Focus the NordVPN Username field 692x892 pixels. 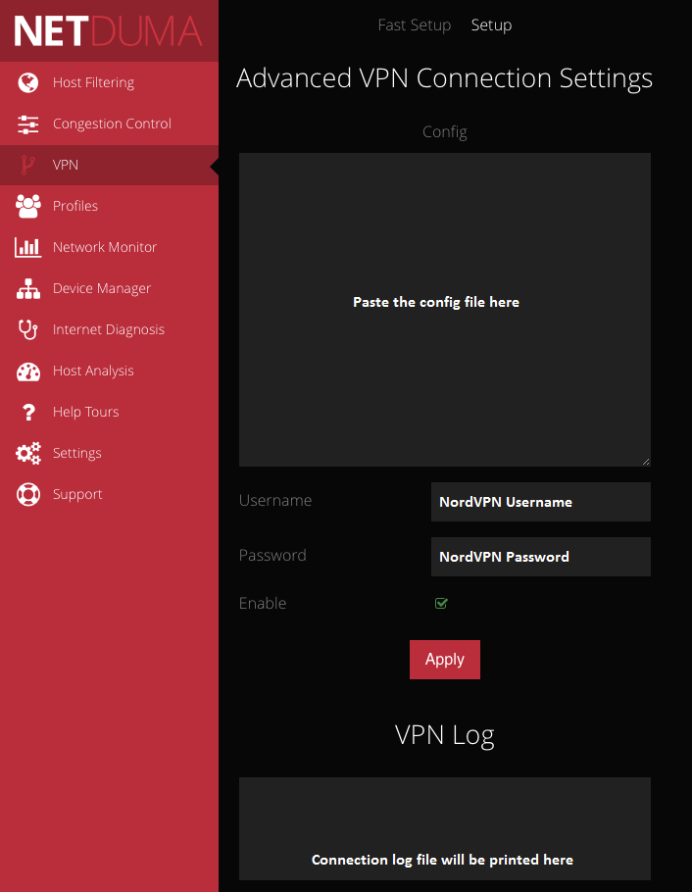coord(540,502)
